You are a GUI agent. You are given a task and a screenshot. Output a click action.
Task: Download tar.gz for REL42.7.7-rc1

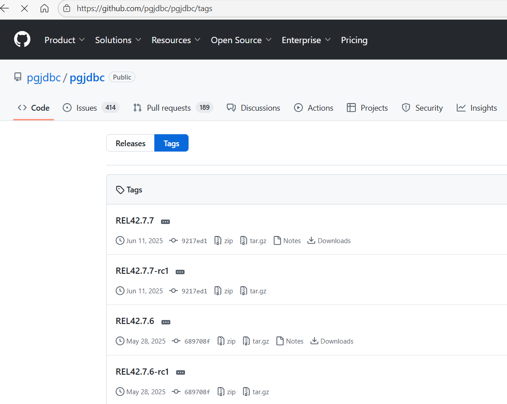(253, 291)
